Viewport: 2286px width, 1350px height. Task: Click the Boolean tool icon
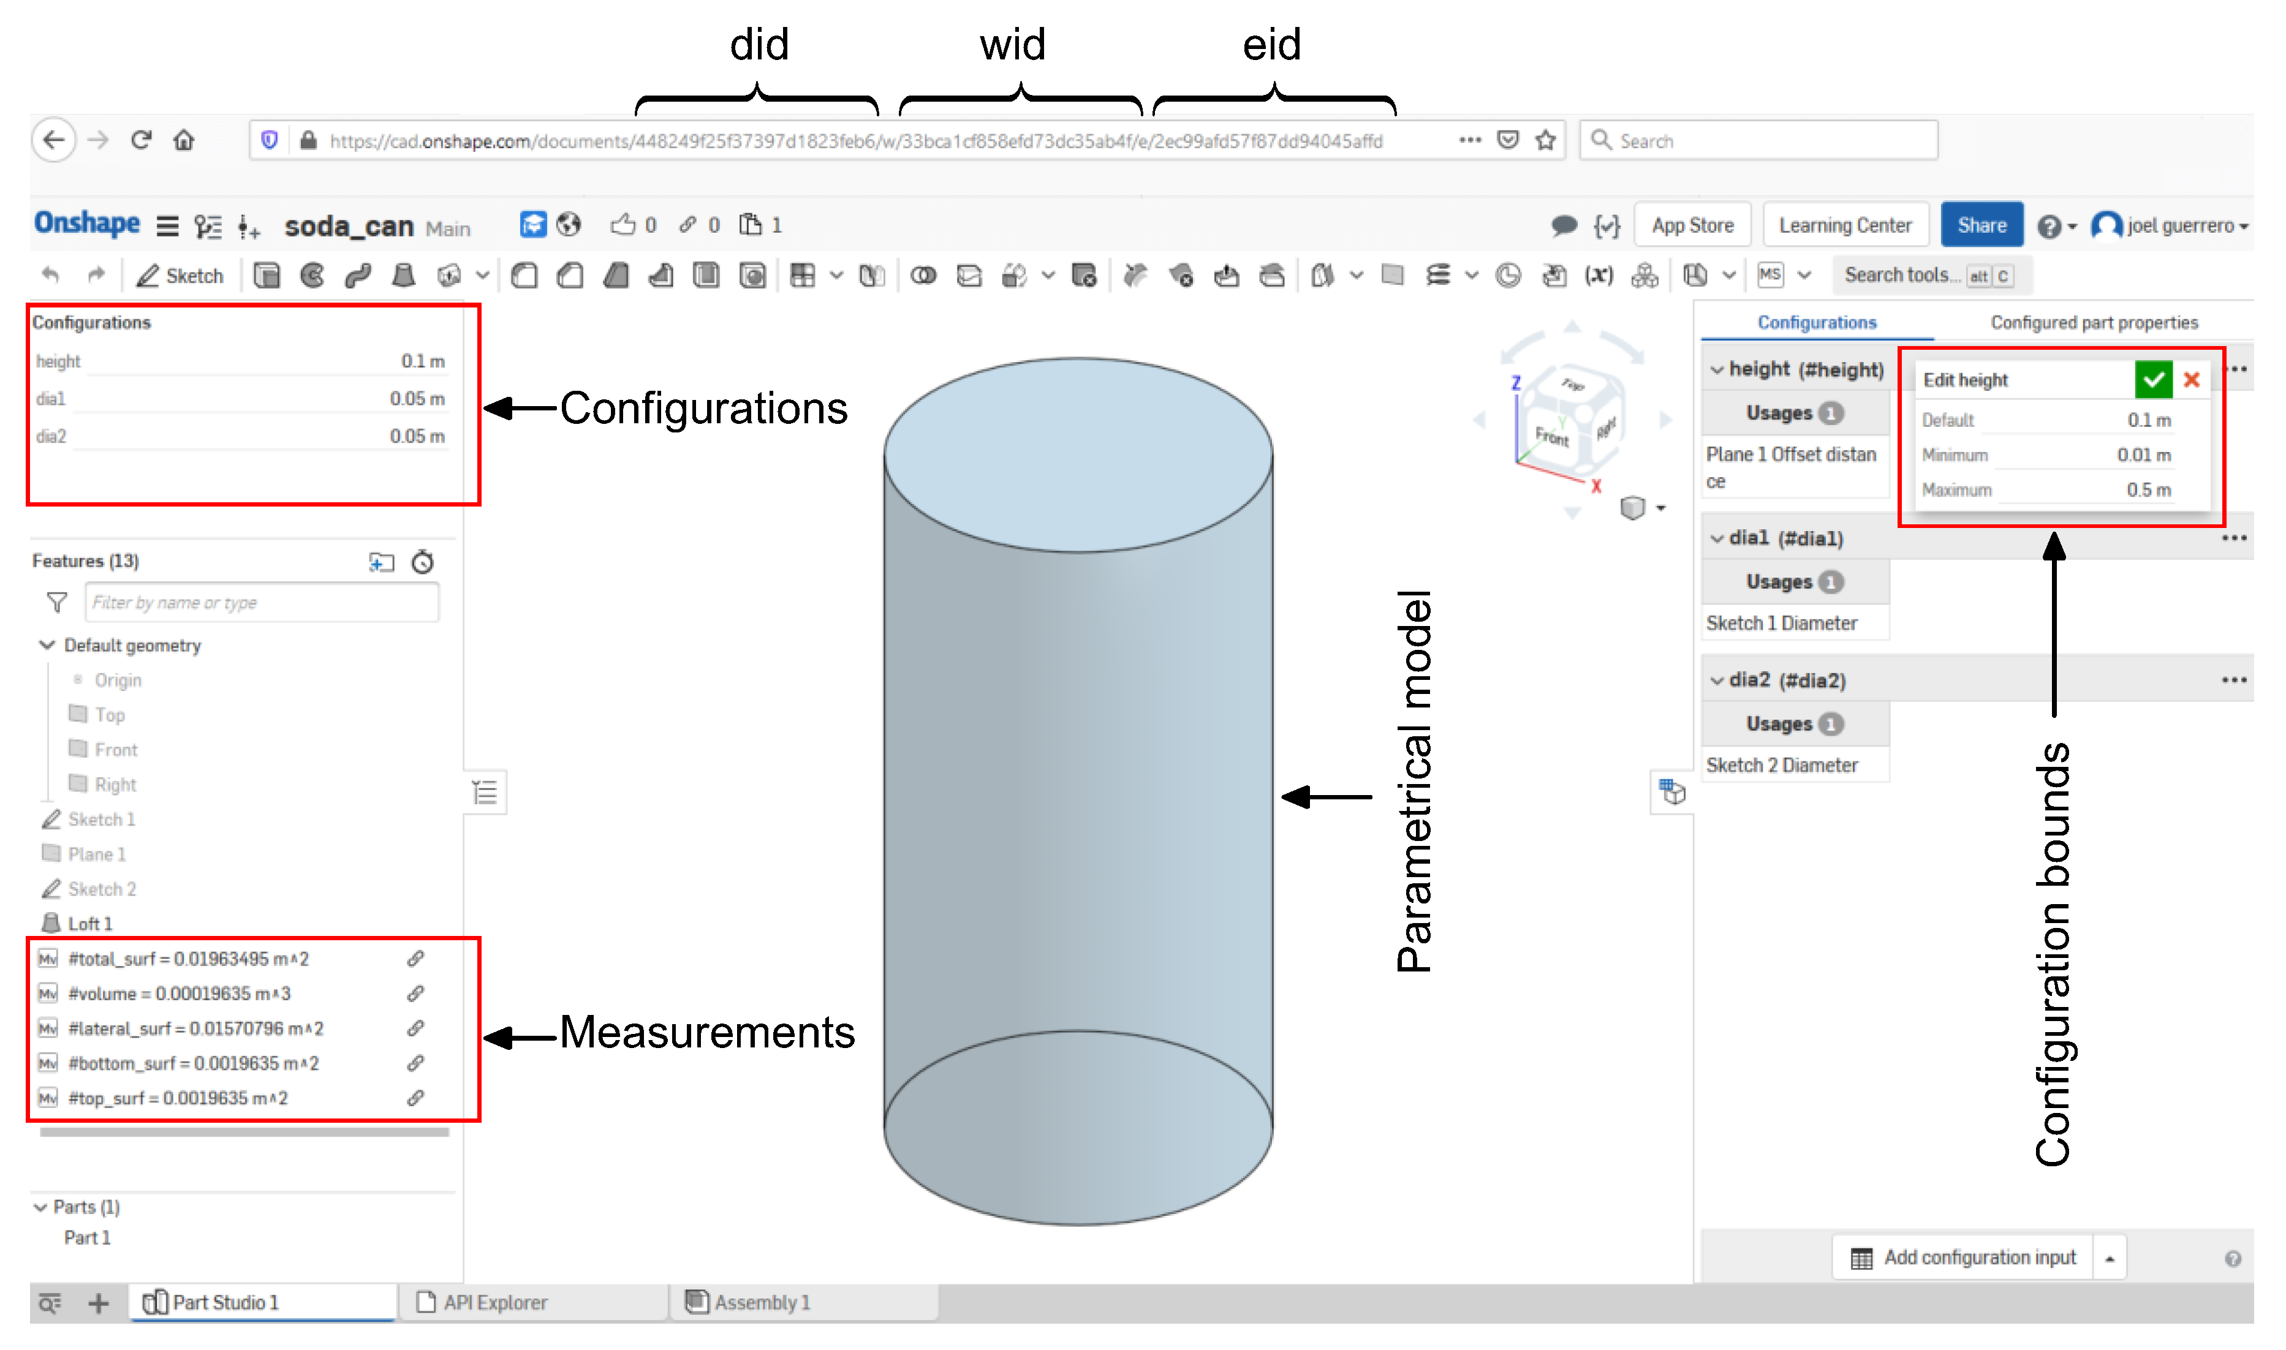pos(923,276)
